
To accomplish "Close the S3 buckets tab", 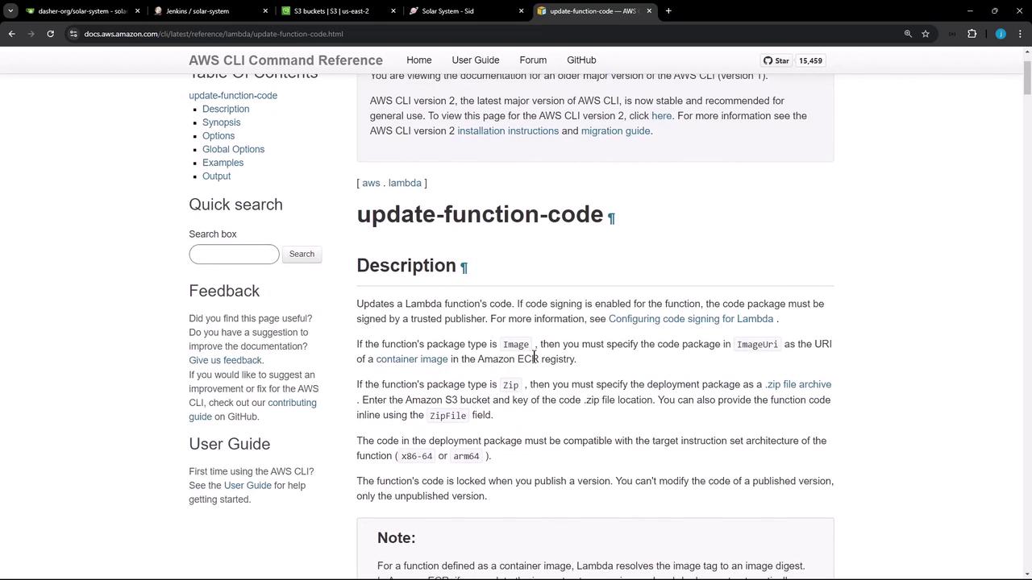I will coord(393,11).
